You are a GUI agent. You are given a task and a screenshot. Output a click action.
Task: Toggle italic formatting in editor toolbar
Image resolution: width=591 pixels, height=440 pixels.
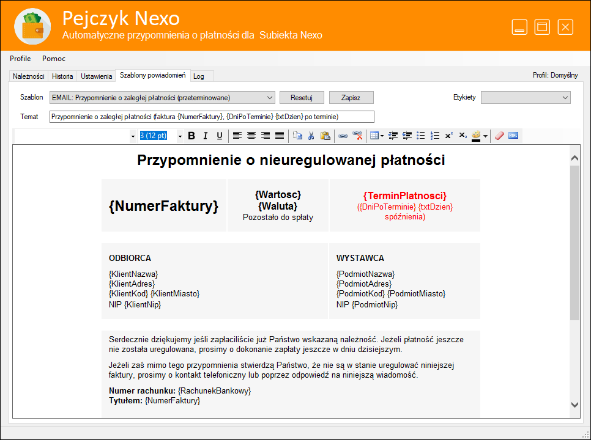pos(206,136)
